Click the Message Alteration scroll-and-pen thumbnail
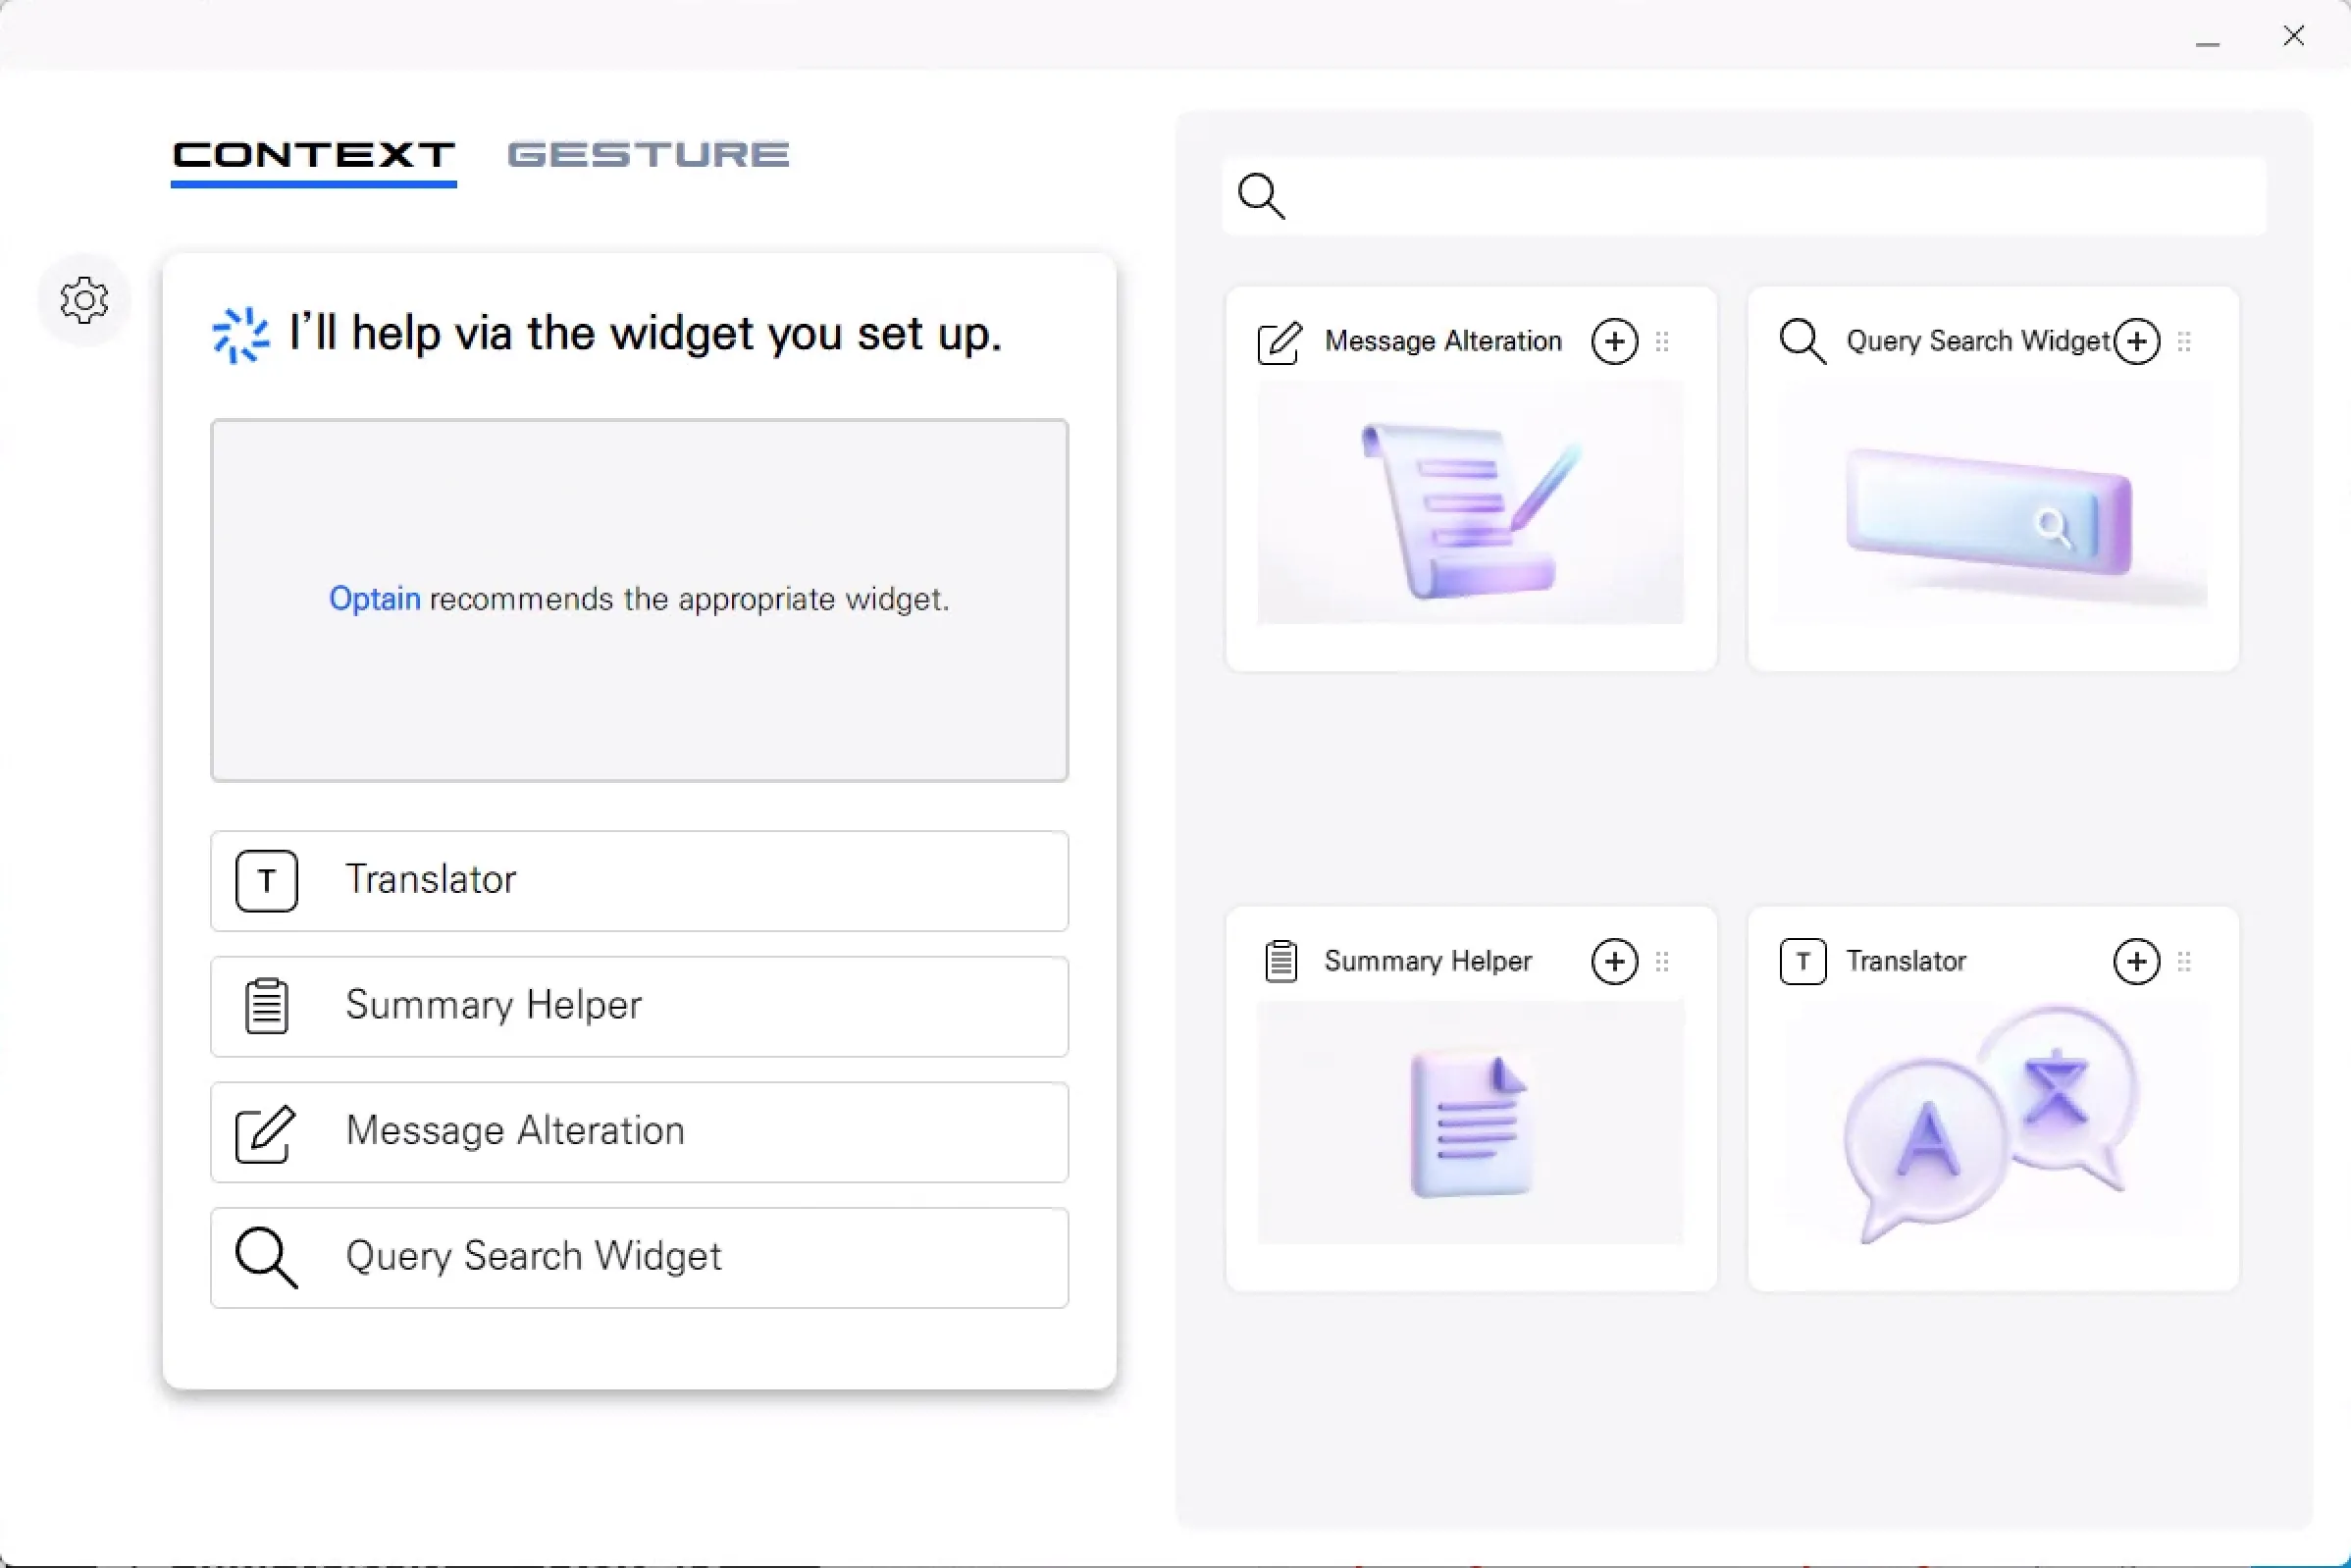Screen dimensions: 2351x1568 pyautogui.click(x=1470, y=505)
